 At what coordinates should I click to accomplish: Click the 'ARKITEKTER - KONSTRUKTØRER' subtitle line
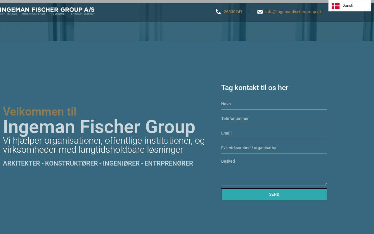pos(98,163)
